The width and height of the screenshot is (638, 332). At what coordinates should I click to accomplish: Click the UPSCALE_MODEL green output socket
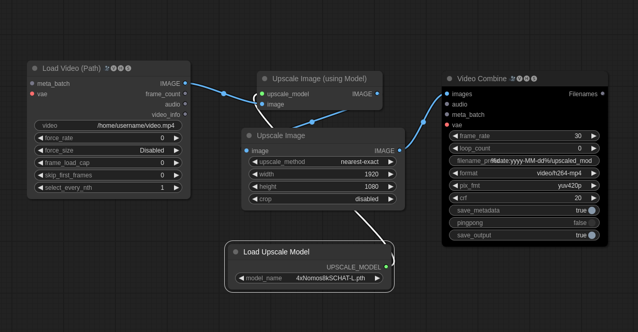tap(386, 267)
